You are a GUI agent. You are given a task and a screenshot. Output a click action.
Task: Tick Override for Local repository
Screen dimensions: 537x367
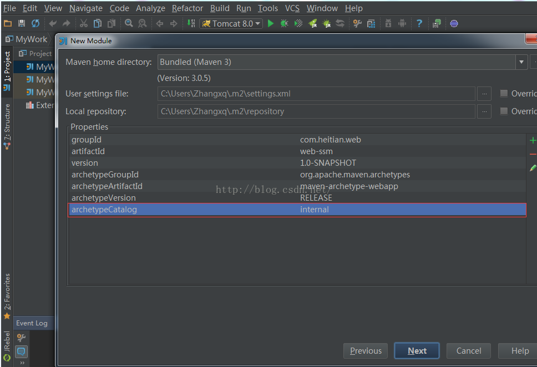tap(504, 111)
